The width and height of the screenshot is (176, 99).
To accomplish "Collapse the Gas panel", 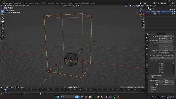I will (151, 78).
